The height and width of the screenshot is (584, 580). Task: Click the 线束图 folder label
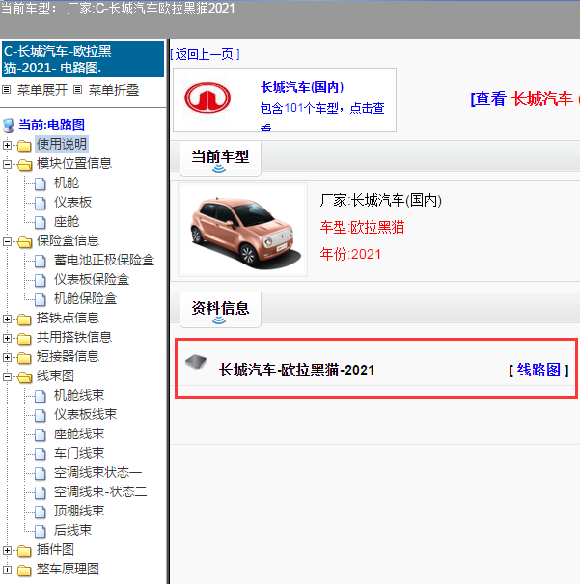55,376
